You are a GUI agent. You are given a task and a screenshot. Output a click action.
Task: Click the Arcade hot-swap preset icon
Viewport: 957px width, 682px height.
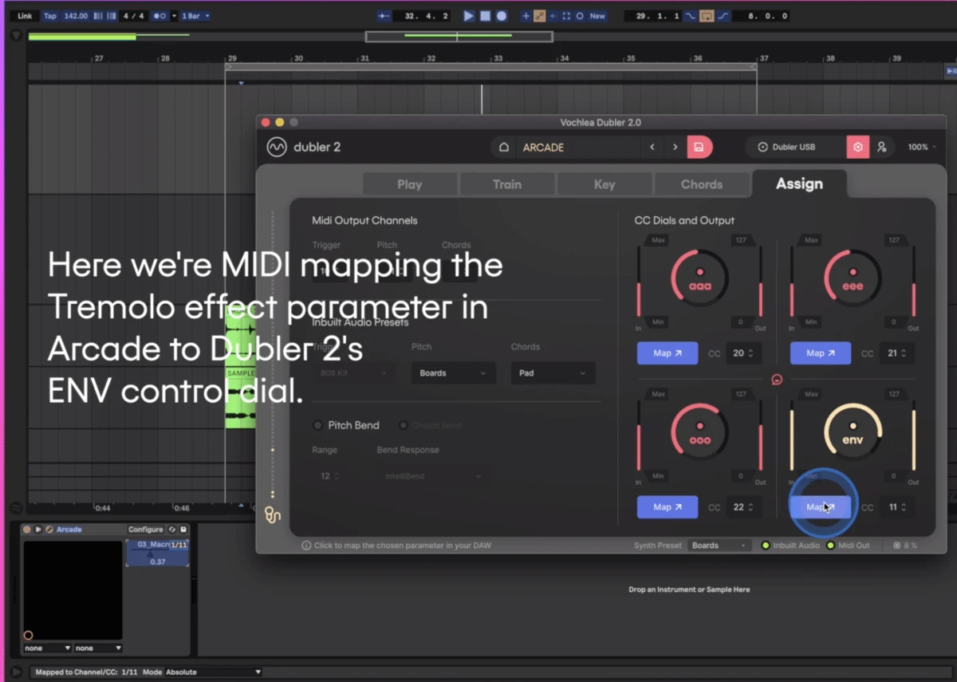coord(172,530)
